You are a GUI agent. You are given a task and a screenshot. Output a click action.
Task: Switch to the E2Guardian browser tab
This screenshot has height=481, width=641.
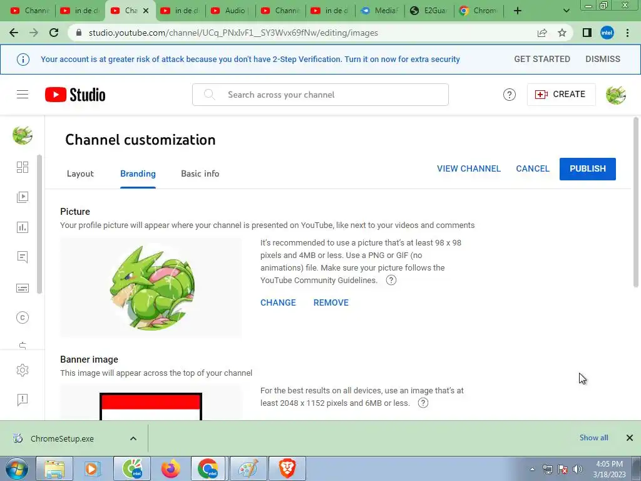pyautogui.click(x=429, y=11)
